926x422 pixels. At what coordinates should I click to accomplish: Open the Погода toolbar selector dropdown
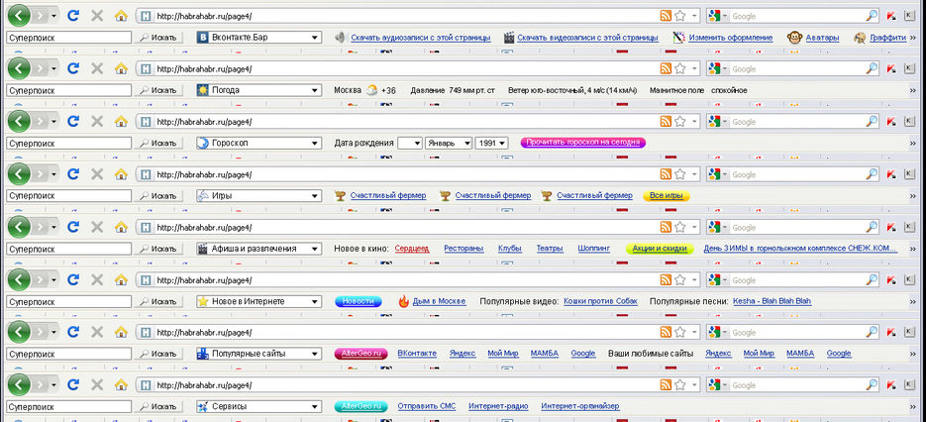point(258,90)
